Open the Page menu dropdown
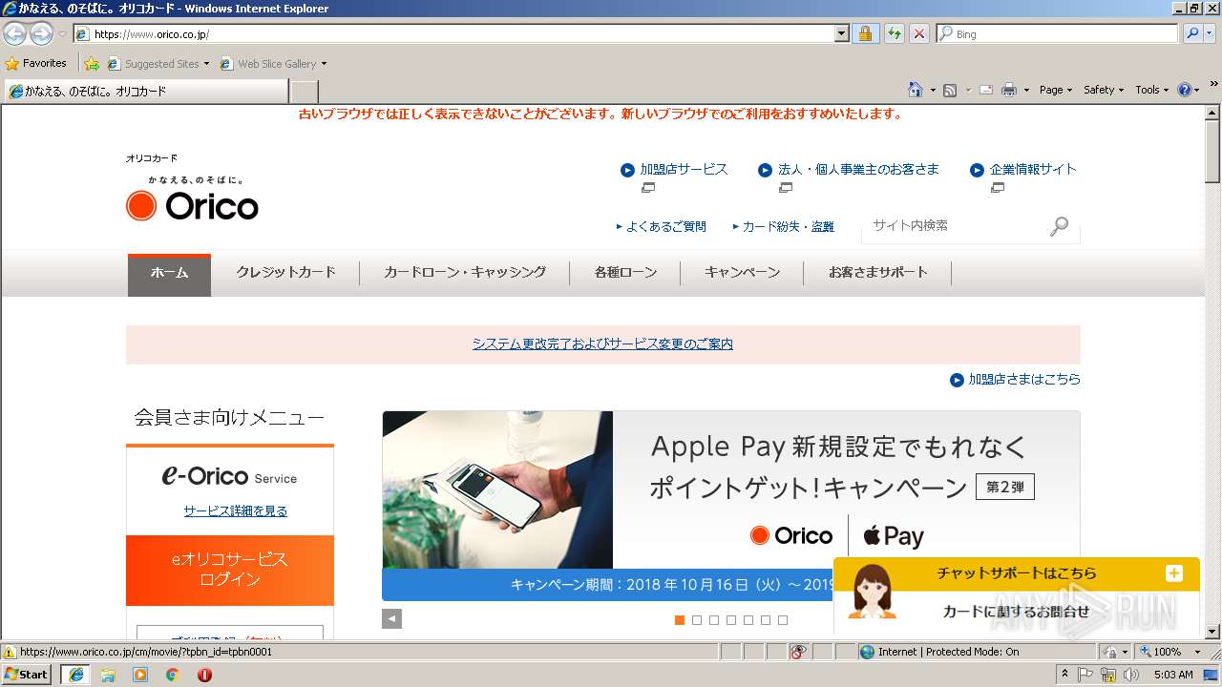Image resolution: width=1222 pixels, height=687 pixels. point(1056,90)
